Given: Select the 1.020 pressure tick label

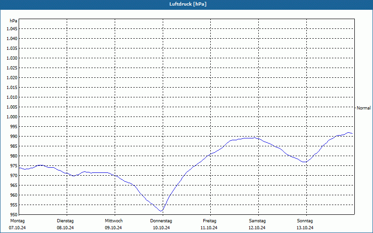Looking at the screenshot, I should (x=12, y=77).
